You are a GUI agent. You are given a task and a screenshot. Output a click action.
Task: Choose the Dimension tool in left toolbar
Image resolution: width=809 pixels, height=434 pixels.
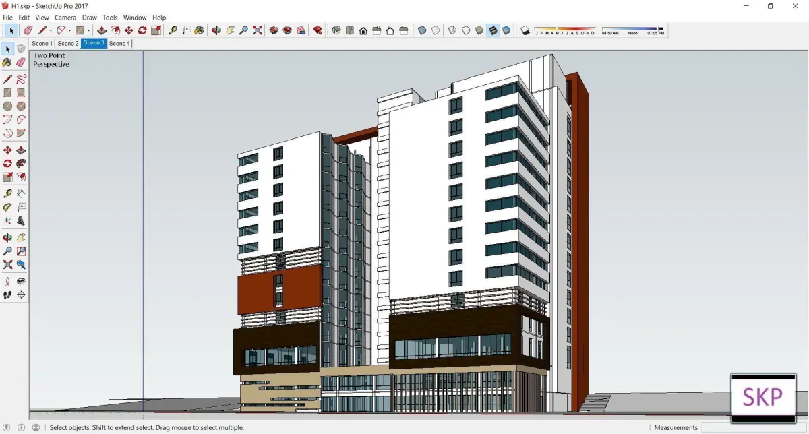tap(21, 193)
